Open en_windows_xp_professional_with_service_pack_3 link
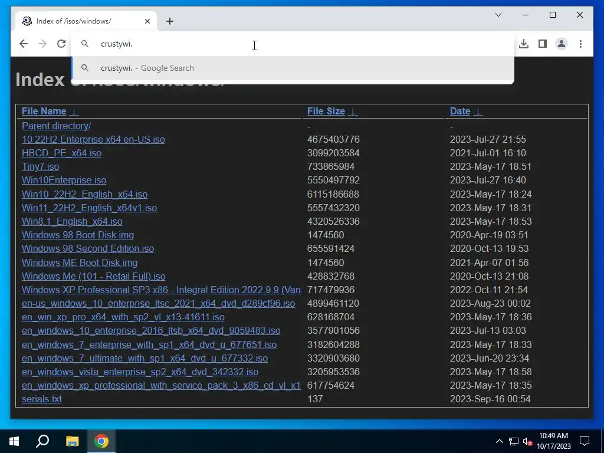Image resolution: width=604 pixels, height=453 pixels. point(162,385)
